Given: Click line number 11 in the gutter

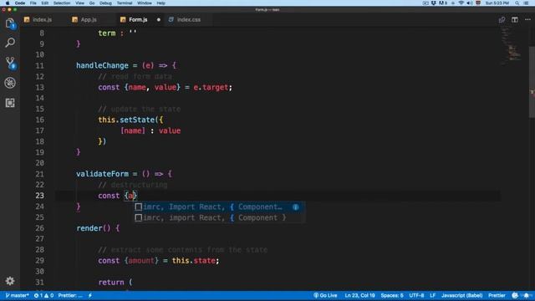Looking at the screenshot, I should click(39, 65).
